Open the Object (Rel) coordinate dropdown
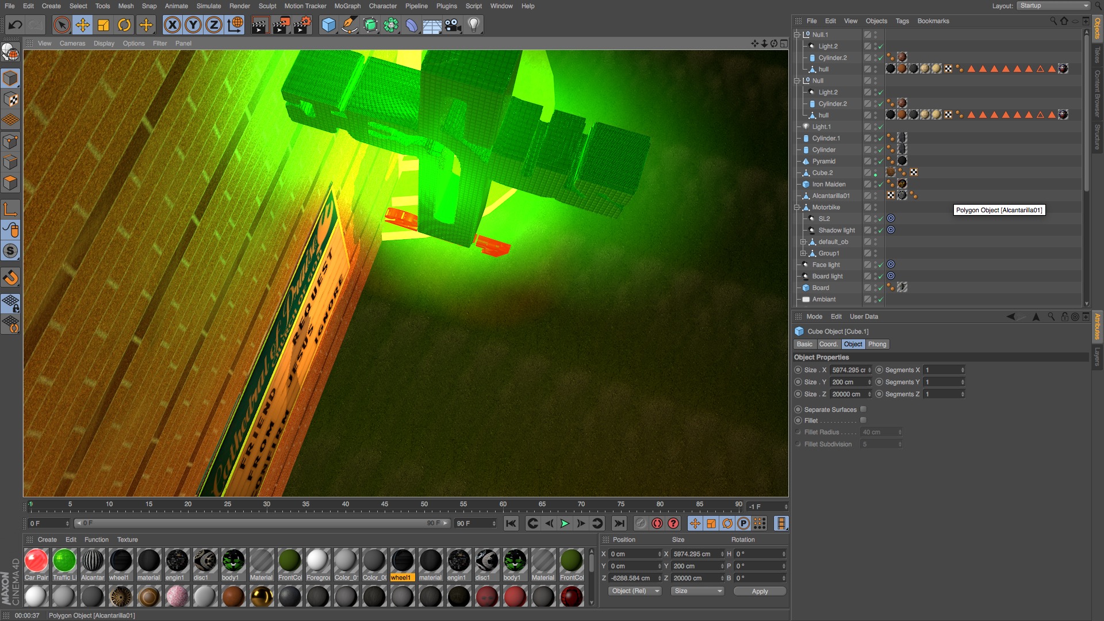Screen dimensions: 1104x621 pos(635,591)
